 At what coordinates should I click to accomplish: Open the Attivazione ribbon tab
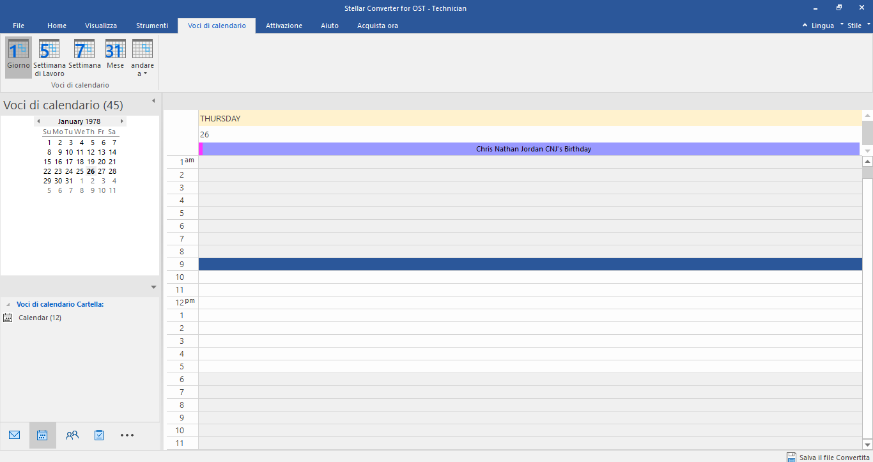(284, 26)
